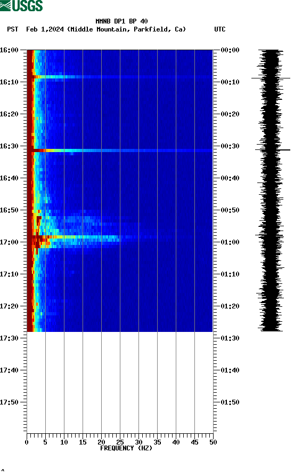Image resolution: width=294 pixels, height=476 pixels.
Task: Click the 'PST' timezone label
Action: (13, 29)
